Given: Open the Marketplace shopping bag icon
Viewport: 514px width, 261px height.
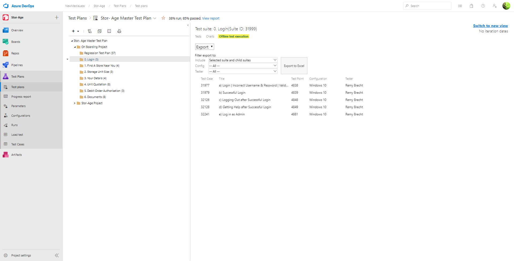Looking at the screenshot, I should point(471,6).
